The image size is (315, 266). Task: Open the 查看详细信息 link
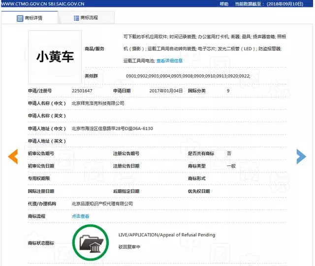[169, 61]
